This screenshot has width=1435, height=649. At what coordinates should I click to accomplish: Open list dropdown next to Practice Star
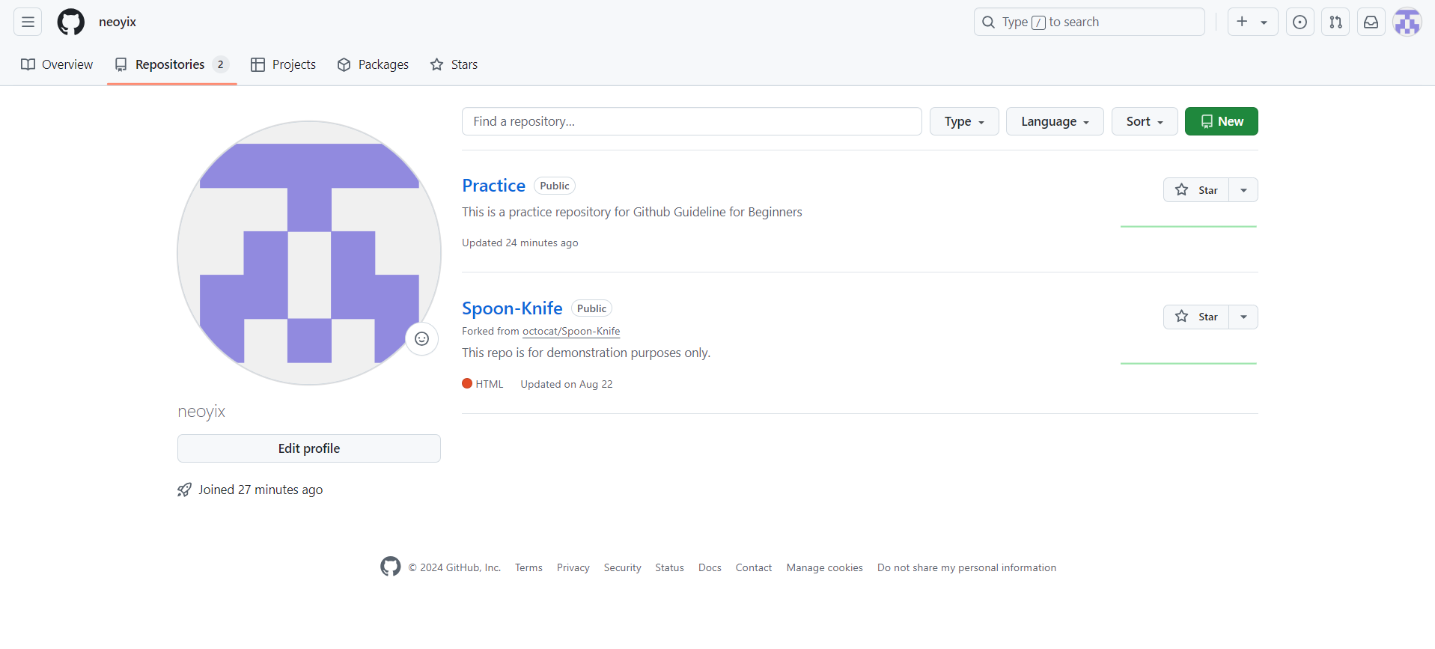(x=1244, y=190)
